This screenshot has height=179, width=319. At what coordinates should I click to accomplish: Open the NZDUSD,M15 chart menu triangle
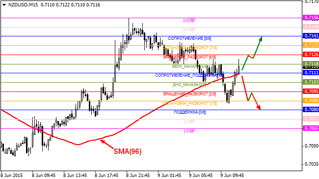pos(4,5)
